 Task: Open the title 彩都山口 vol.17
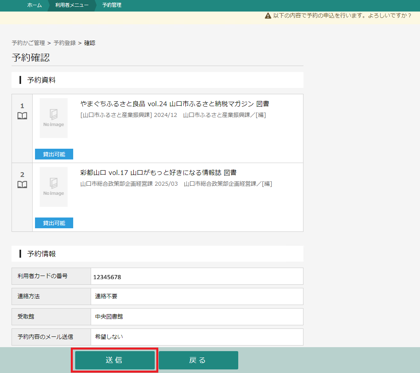point(158,173)
